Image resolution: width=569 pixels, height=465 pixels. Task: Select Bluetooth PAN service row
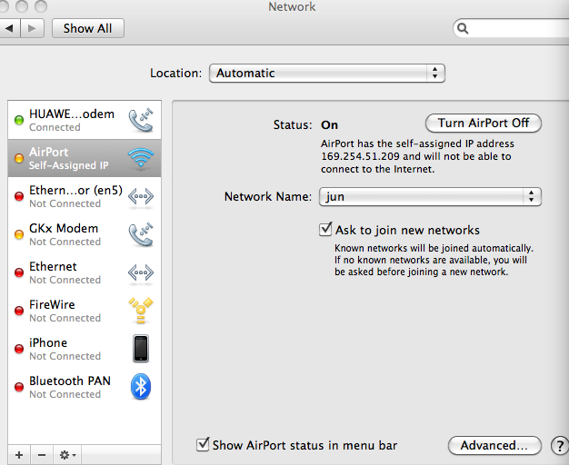tap(85, 387)
